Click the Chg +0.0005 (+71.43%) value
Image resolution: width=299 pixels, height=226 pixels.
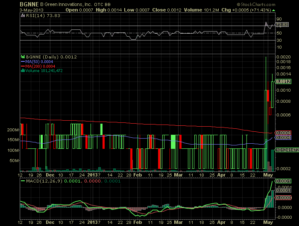[246, 10]
